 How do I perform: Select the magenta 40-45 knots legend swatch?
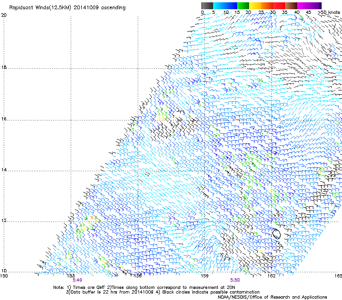pyautogui.click(x=303, y=6)
